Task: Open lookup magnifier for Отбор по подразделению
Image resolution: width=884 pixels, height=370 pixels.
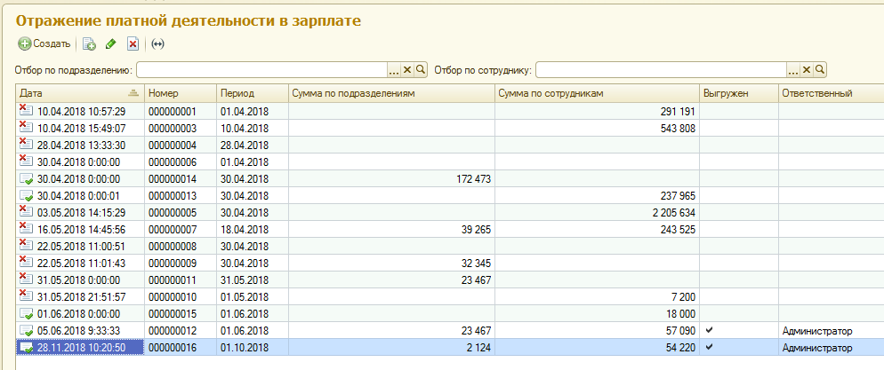Action: pyautogui.click(x=422, y=70)
